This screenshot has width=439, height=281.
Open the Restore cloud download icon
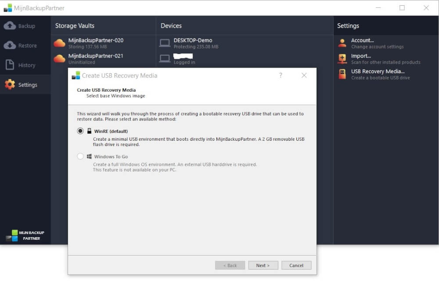click(x=10, y=45)
